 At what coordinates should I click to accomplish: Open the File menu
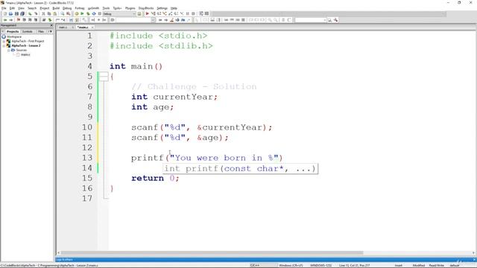[4, 8]
